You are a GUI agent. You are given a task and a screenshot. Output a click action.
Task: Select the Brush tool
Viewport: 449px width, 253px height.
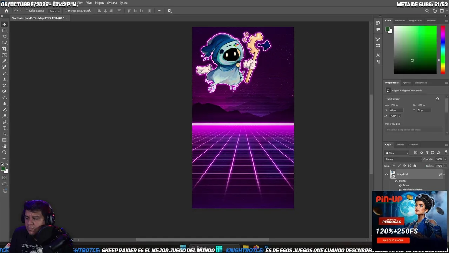tap(5, 73)
